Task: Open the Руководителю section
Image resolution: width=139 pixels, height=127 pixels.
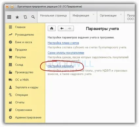Action: coord(25,35)
